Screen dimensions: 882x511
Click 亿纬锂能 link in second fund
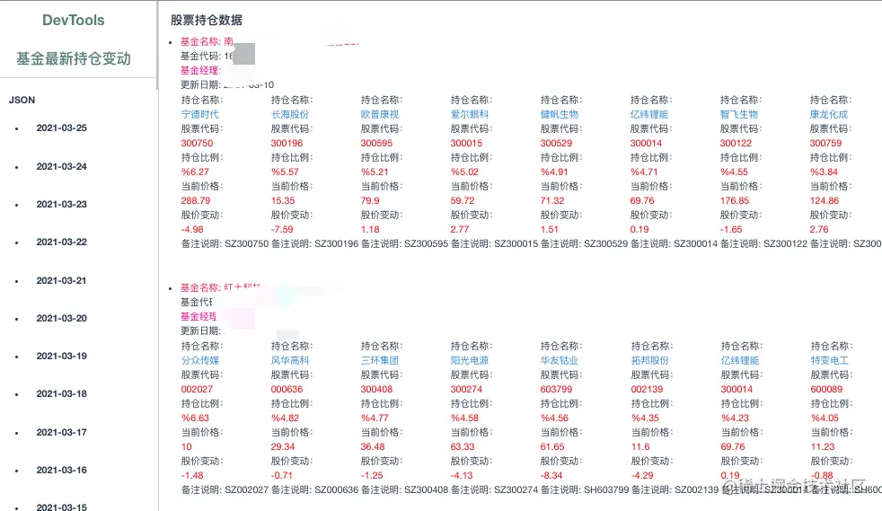[x=740, y=360]
